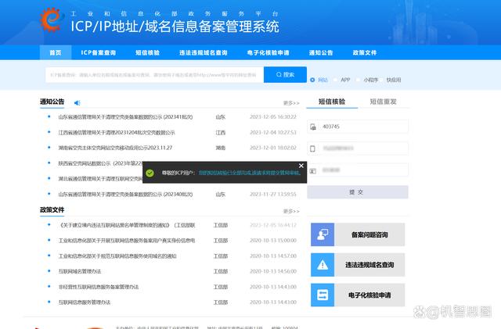
Task: Close the dark ICP user notification popup
Action: point(301,166)
